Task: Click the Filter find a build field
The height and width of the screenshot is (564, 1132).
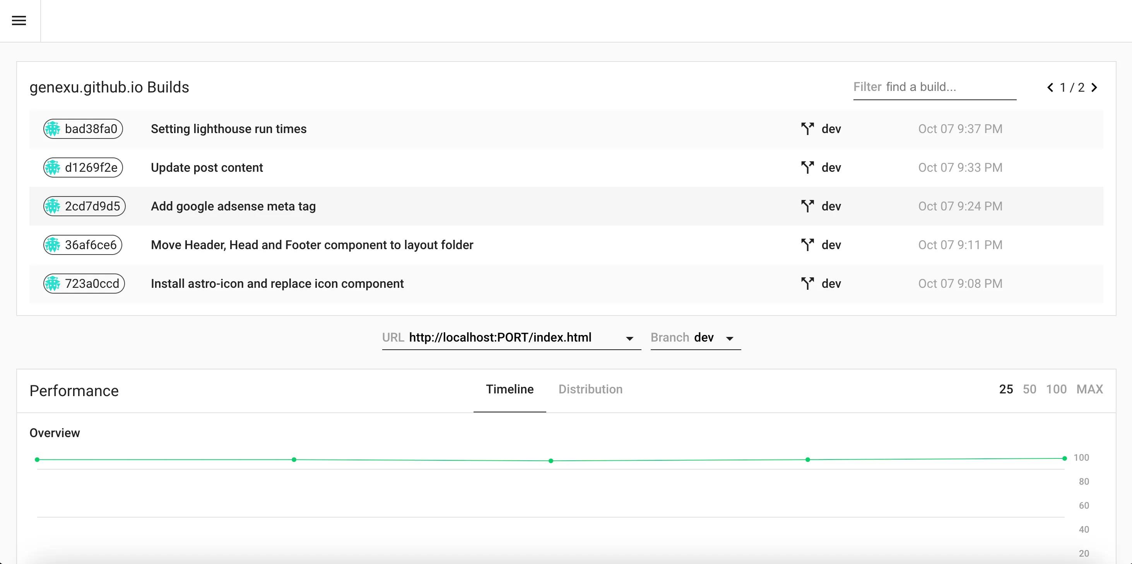Action: point(934,87)
